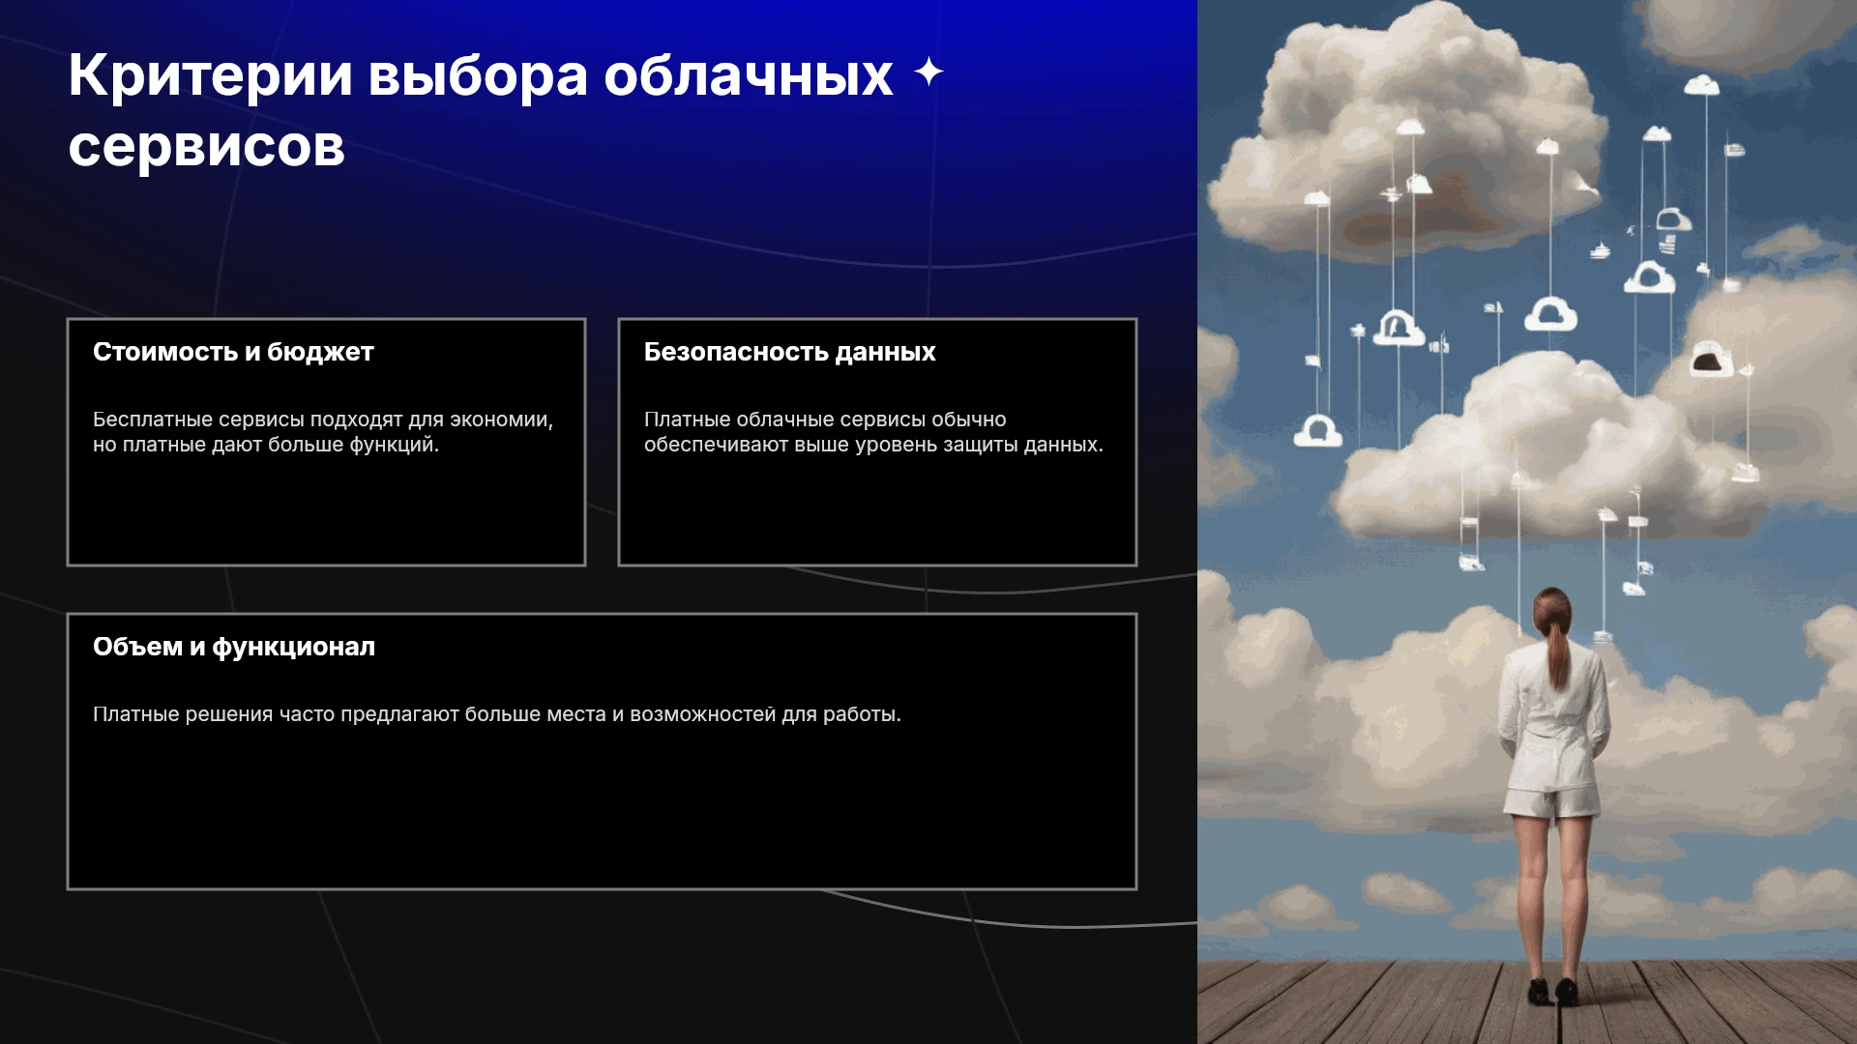Click the word 'Критерии' in the title
The image size is (1857, 1044).
coord(210,74)
